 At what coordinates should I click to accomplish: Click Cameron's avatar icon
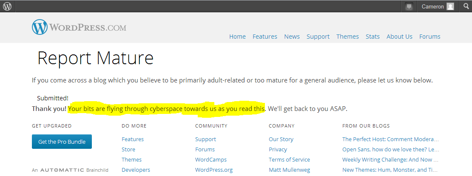[450, 6]
